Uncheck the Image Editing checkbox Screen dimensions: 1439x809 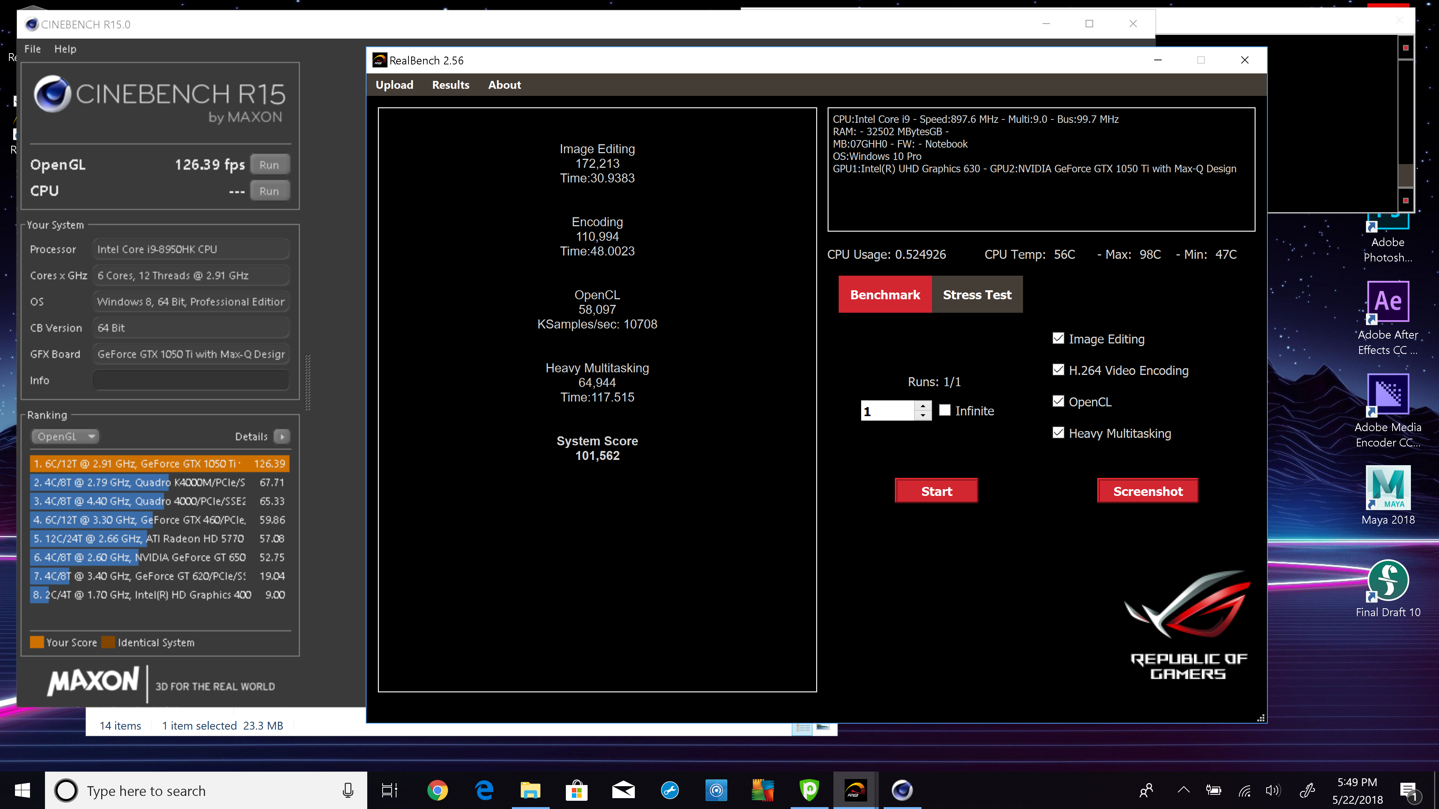click(1058, 338)
